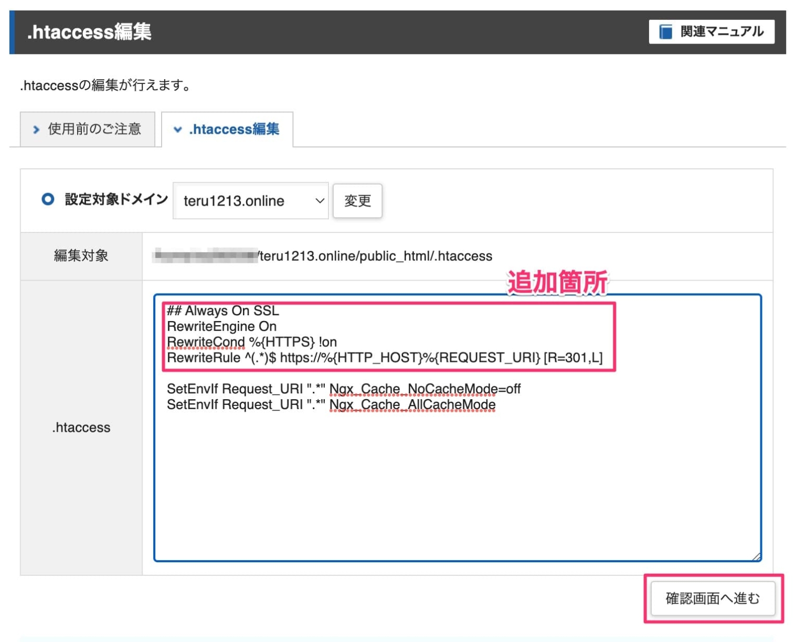Place cursor on the RewriteEngine On line
Image resolution: width=806 pixels, height=642 pixels.
click(221, 326)
